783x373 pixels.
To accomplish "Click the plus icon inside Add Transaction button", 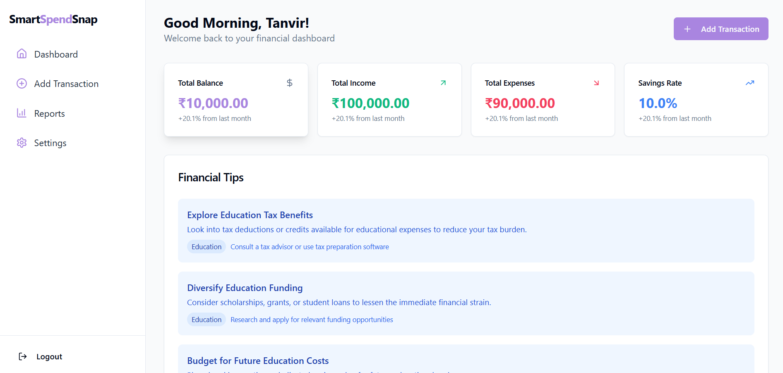I will (687, 29).
